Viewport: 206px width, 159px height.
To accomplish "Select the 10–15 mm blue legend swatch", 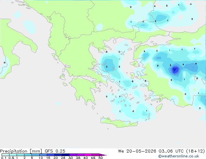I will 43,155.
